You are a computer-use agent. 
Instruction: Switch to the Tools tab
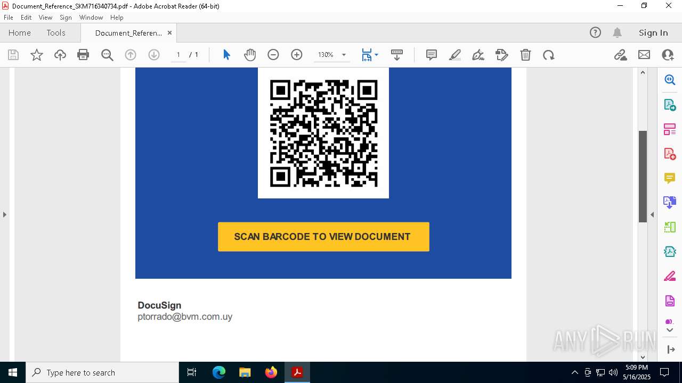tap(56, 32)
